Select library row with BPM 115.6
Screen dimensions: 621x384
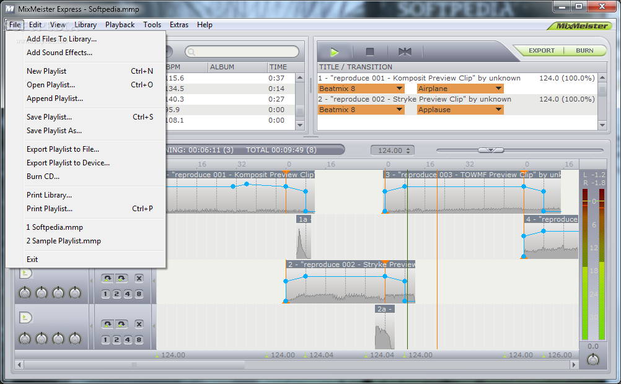(231, 78)
